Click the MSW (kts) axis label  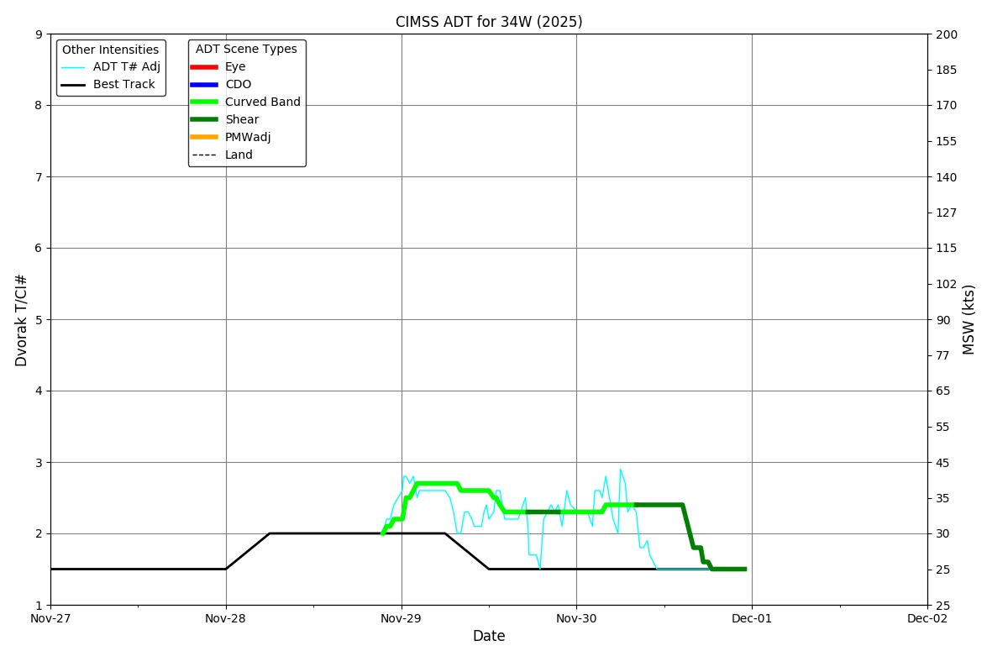coord(969,319)
